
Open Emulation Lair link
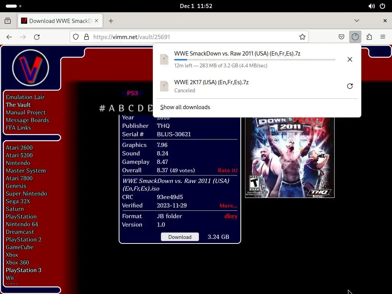coord(25,97)
